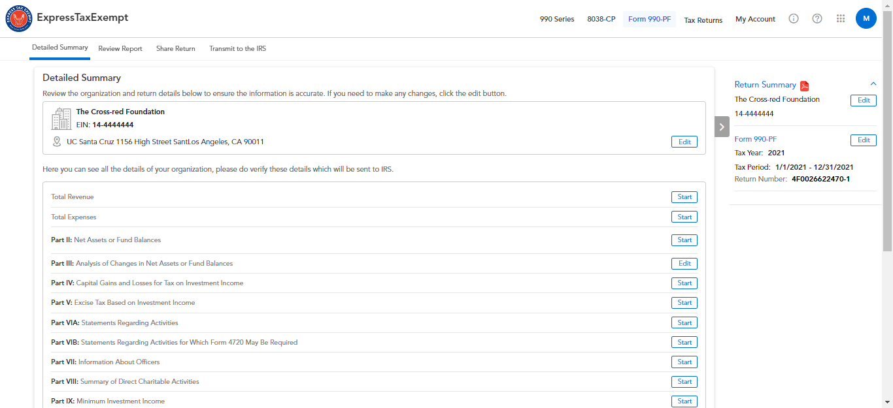
Task: Edit Part III Analysis of Changes
Action: coord(684,264)
